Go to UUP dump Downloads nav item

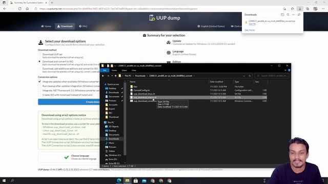point(65,26)
